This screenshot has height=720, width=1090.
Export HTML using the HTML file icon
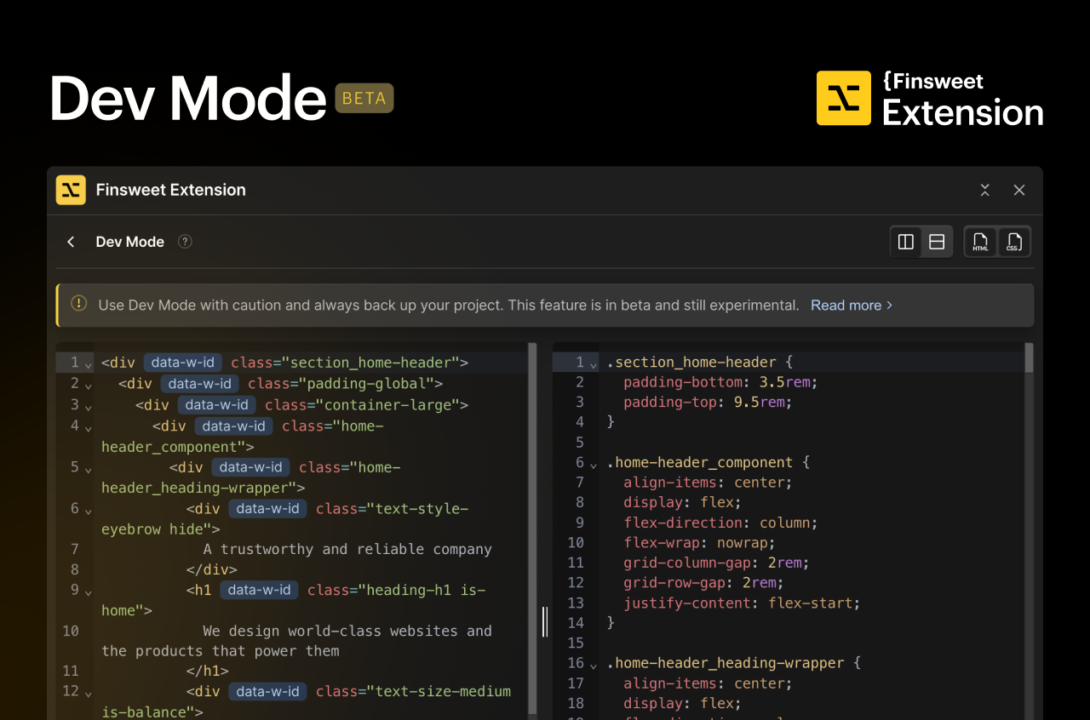pos(980,242)
